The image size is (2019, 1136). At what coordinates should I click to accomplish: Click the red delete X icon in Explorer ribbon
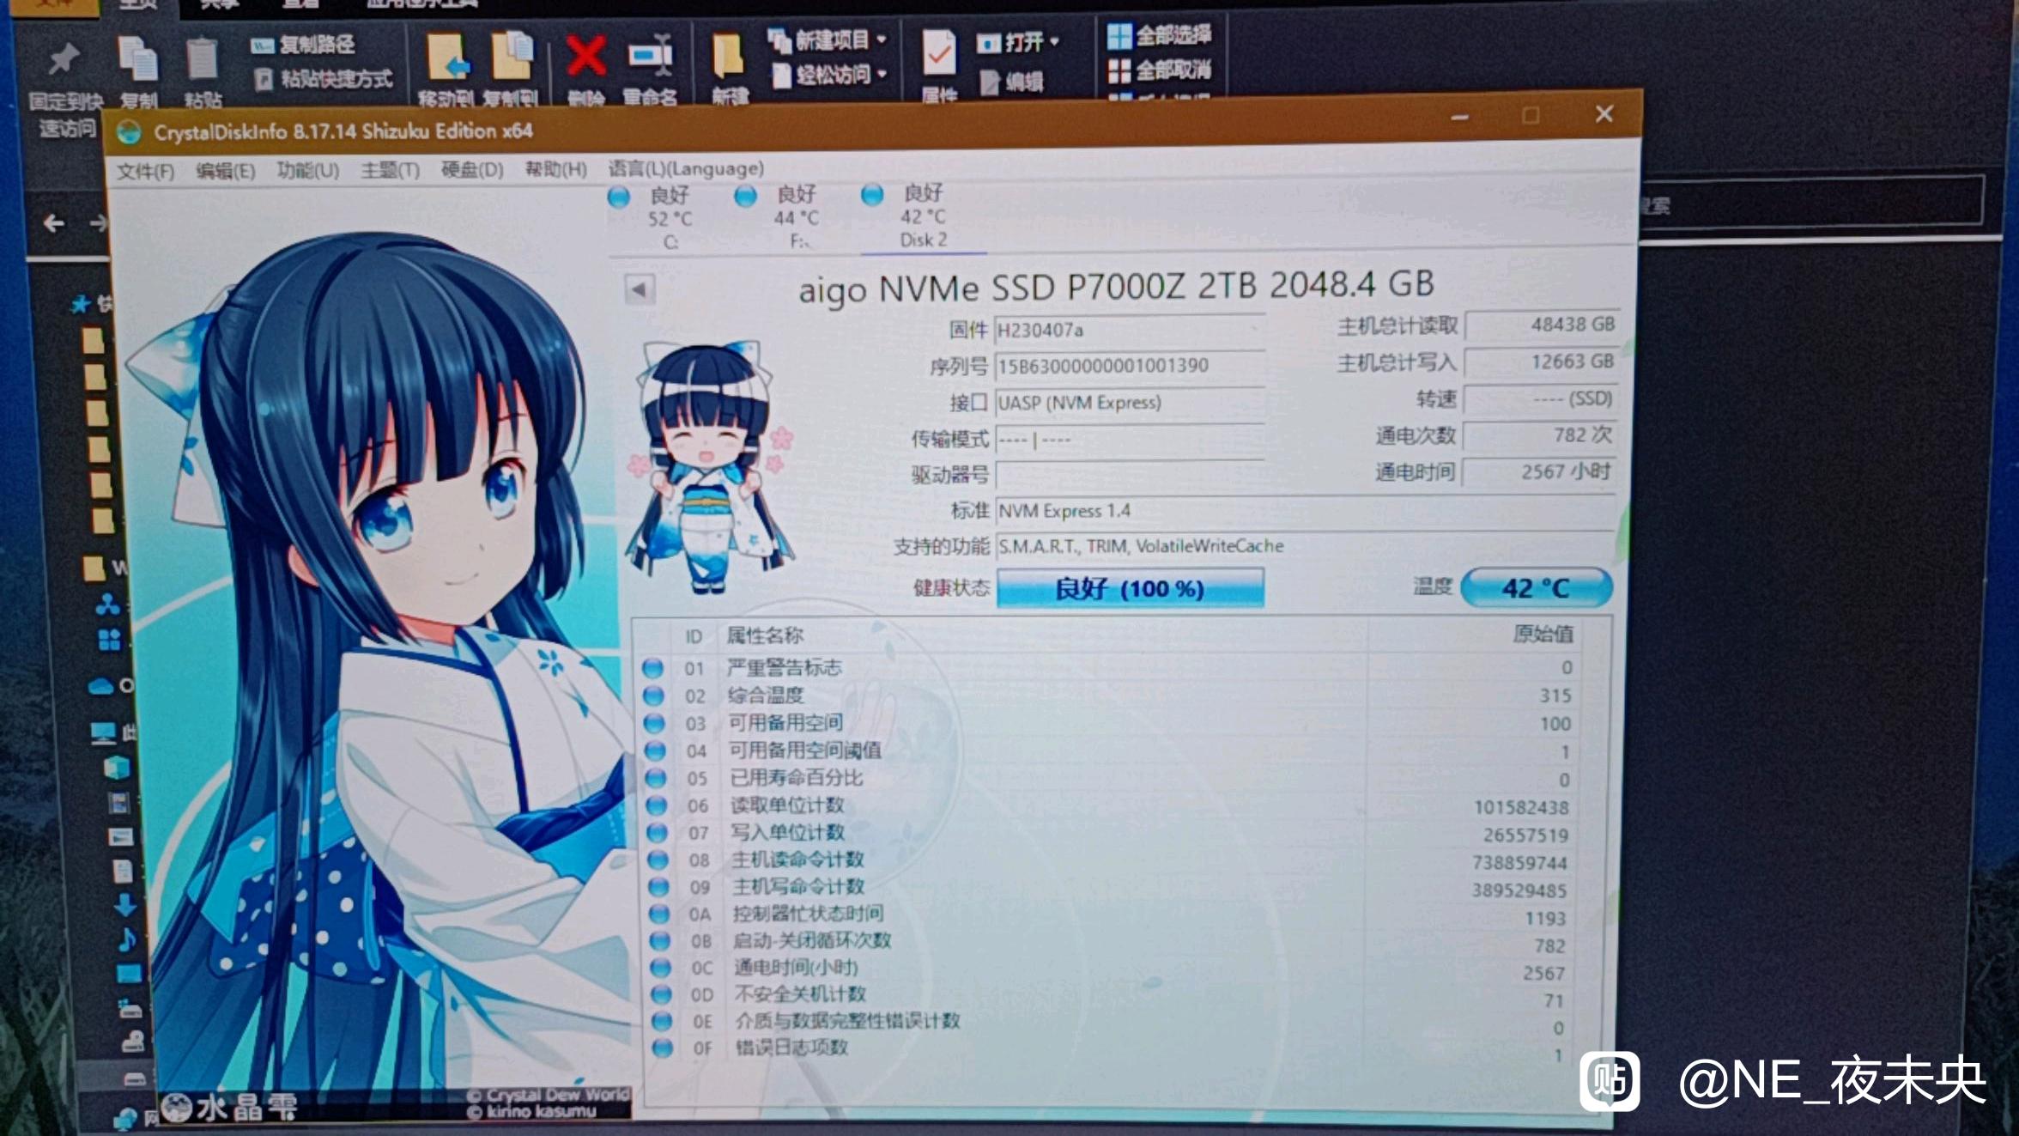(587, 57)
